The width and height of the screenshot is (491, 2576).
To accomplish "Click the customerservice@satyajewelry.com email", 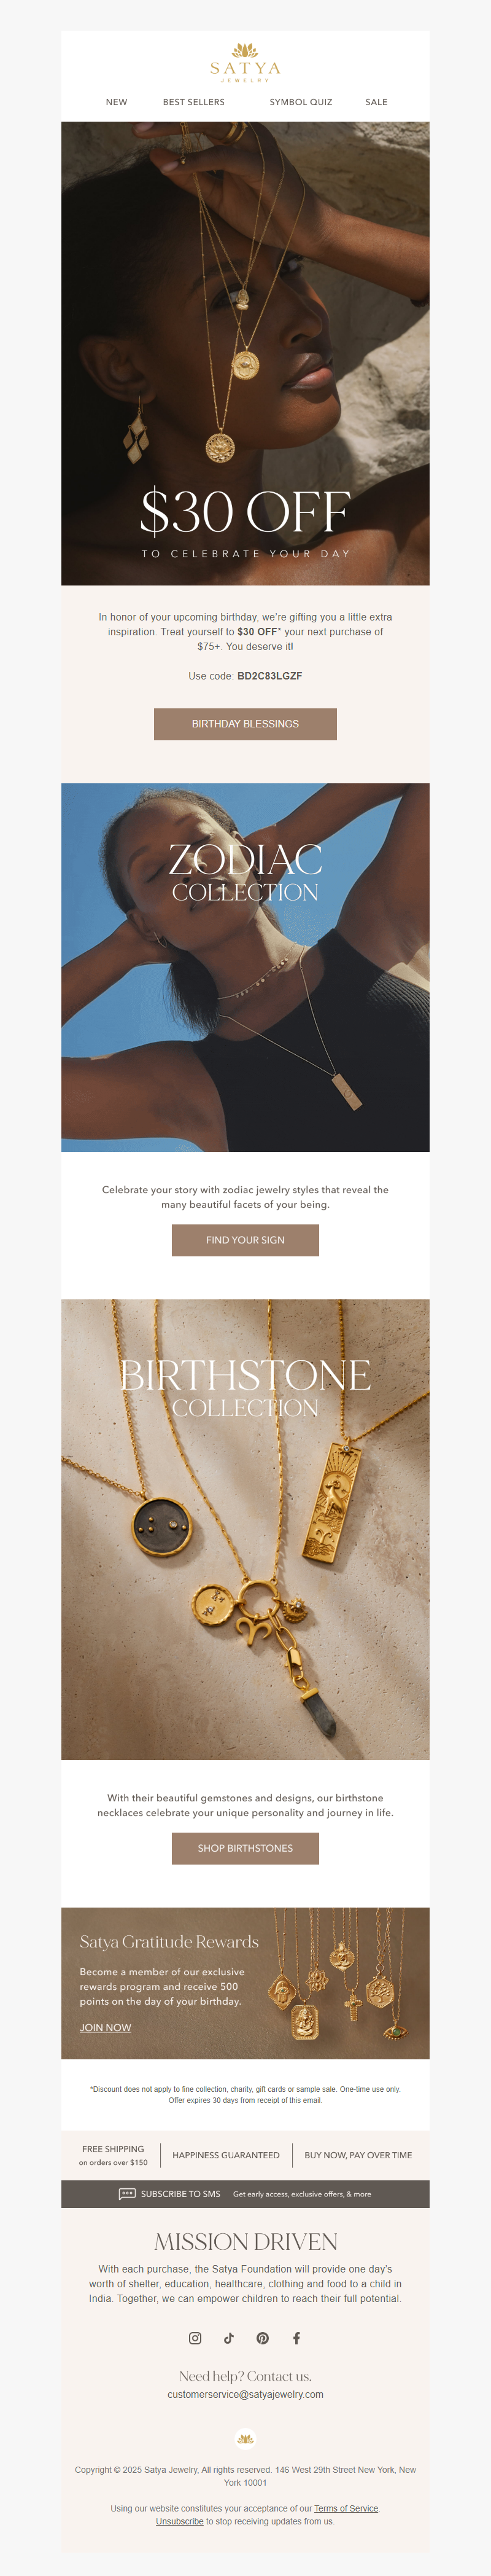I will (x=245, y=2394).
